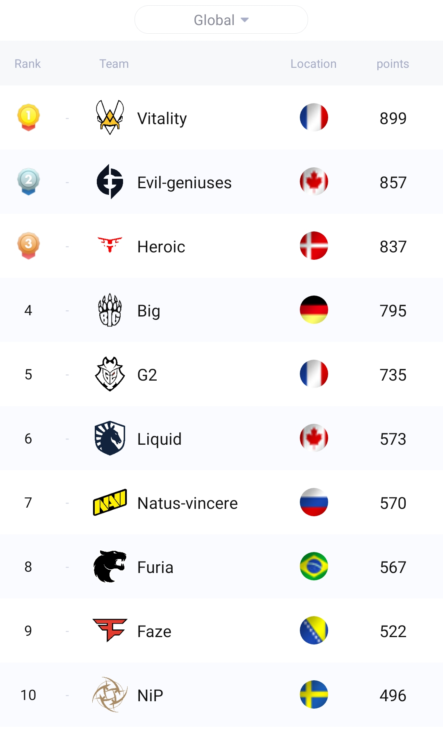Viewport: 443px width, 730px height.
Task: Click the Evil-geniuses team logo
Action: [110, 182]
